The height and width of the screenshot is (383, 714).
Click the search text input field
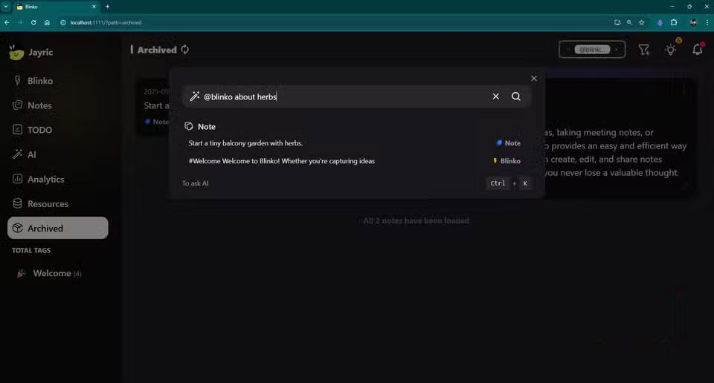tap(342, 96)
